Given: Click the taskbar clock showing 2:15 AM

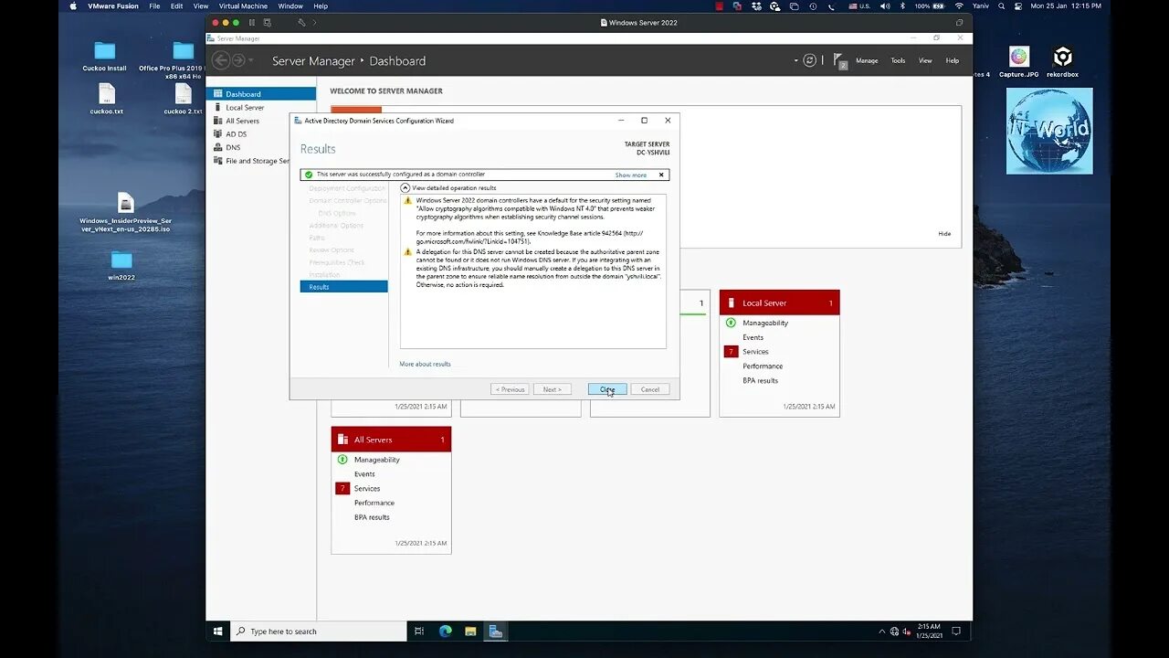Looking at the screenshot, I should [x=928, y=631].
